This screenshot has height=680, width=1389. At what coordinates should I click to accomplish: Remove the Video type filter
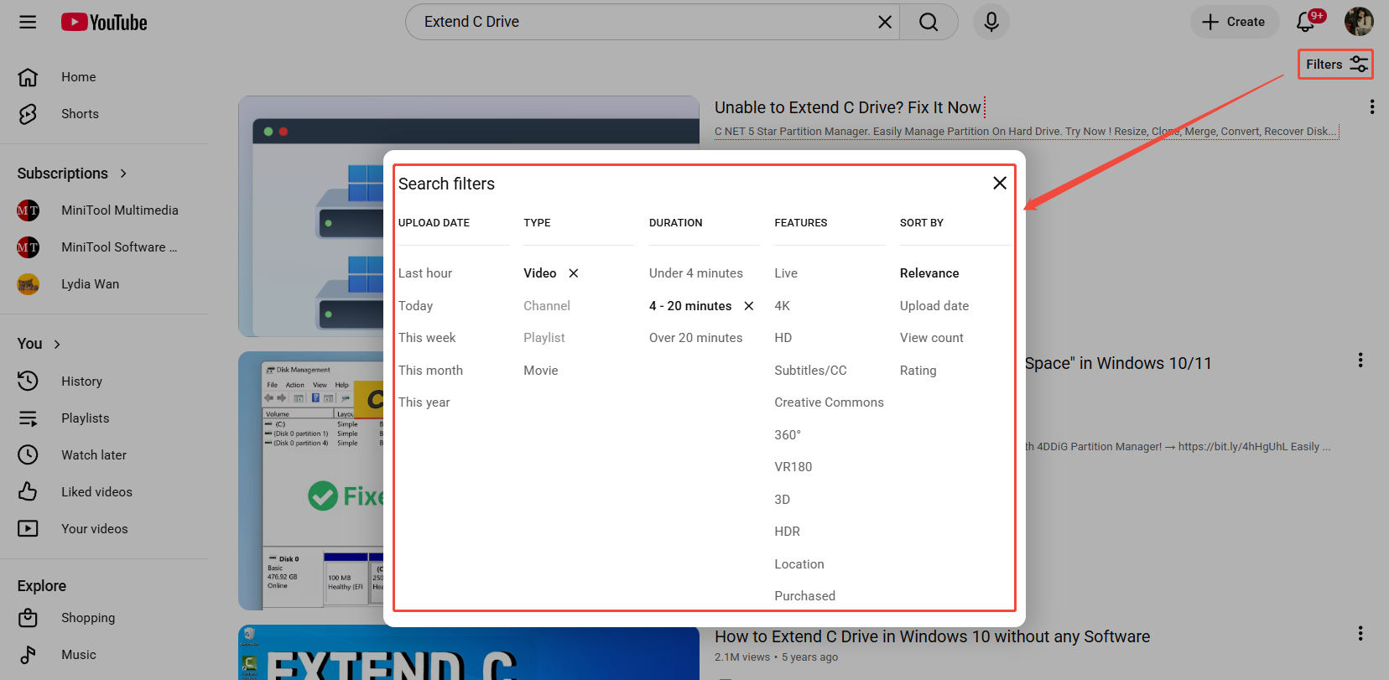pos(574,273)
